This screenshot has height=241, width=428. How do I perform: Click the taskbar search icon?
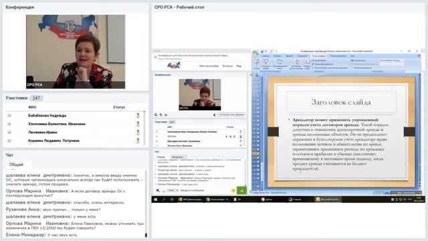point(164,199)
